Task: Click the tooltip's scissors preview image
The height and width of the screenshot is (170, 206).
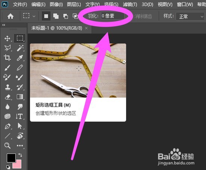Action: coord(78,71)
